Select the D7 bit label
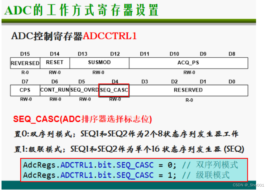269x190 pixels. (24, 81)
